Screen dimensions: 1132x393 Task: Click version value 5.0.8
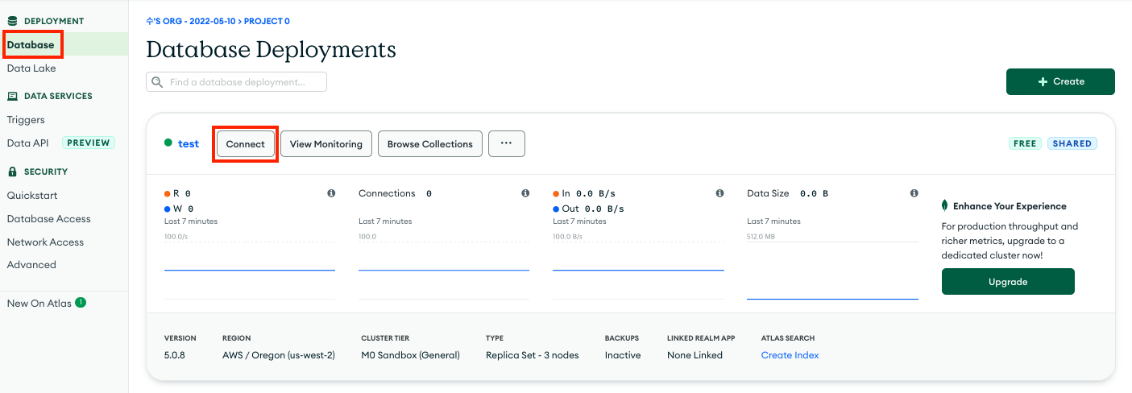[x=175, y=355]
